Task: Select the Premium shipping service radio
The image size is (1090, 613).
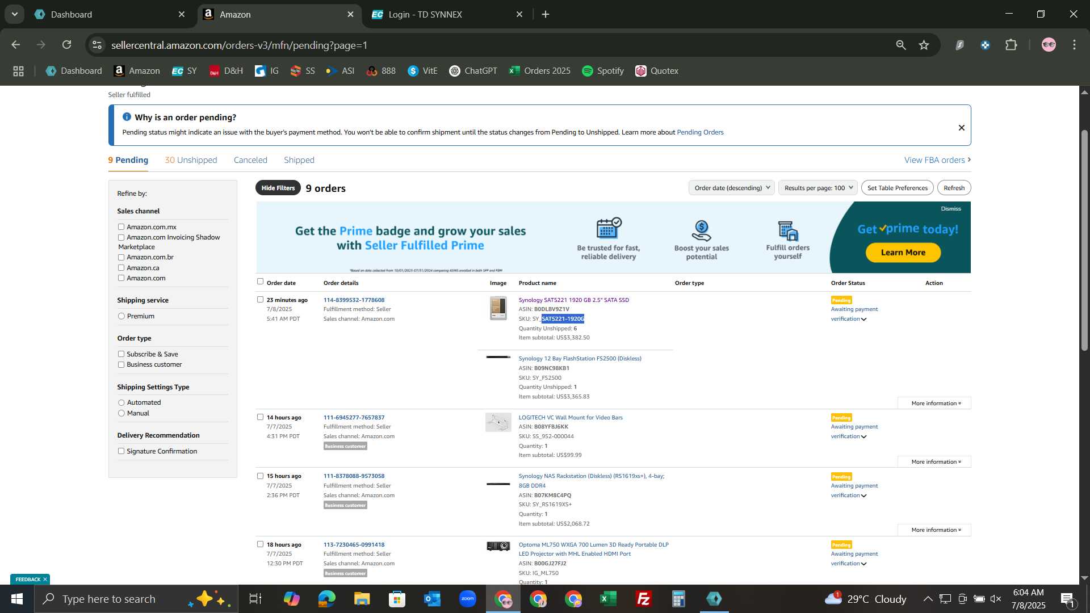Action: click(x=121, y=316)
